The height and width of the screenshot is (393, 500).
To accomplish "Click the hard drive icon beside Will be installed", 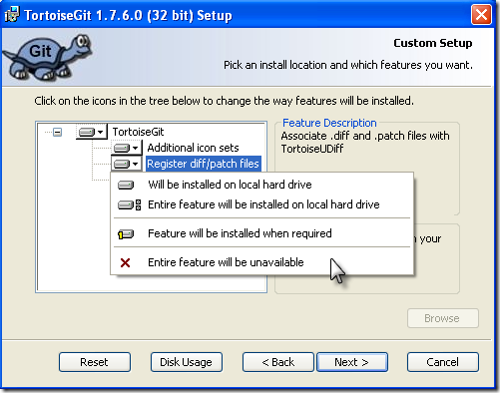I will tap(126, 185).
